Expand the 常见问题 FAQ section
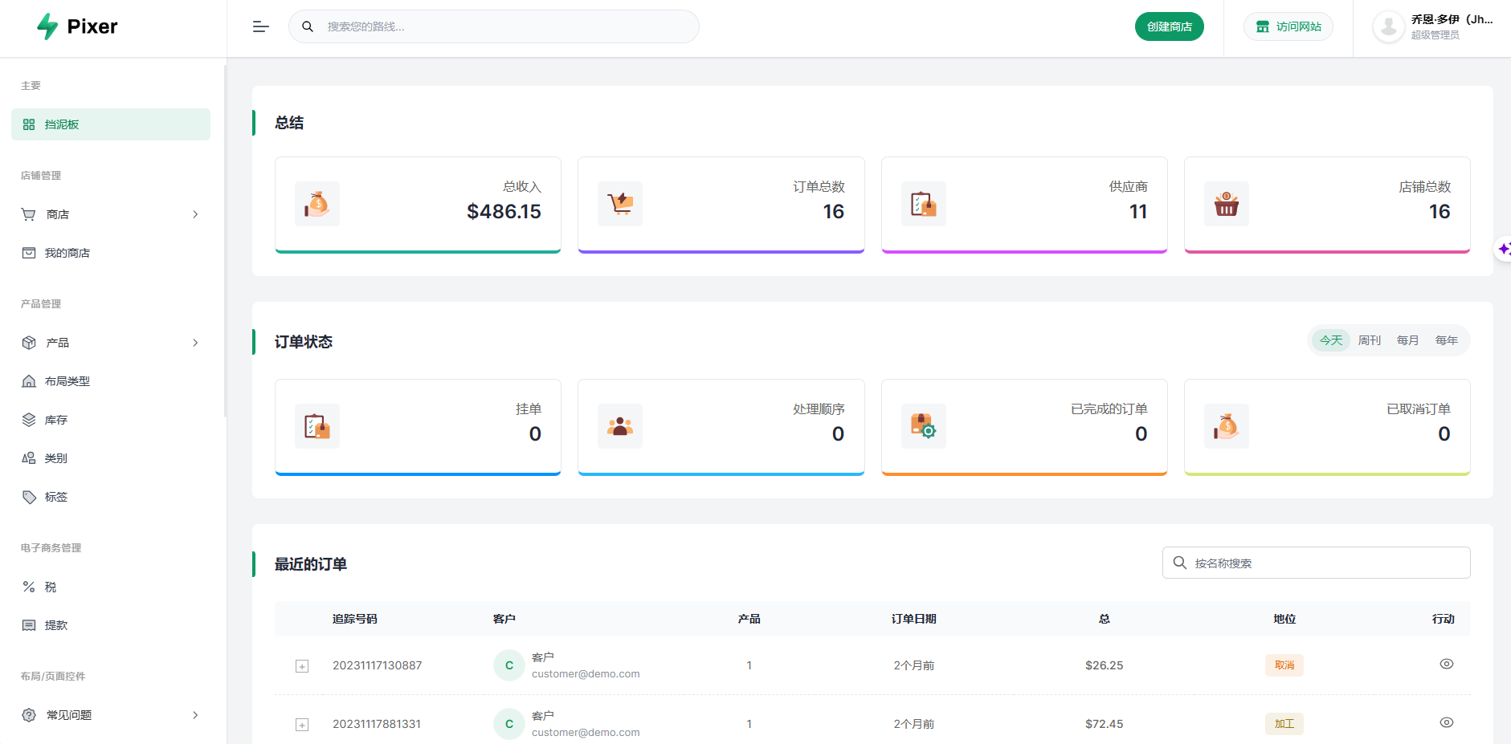Viewport: 1511px width, 744px height. (x=194, y=714)
